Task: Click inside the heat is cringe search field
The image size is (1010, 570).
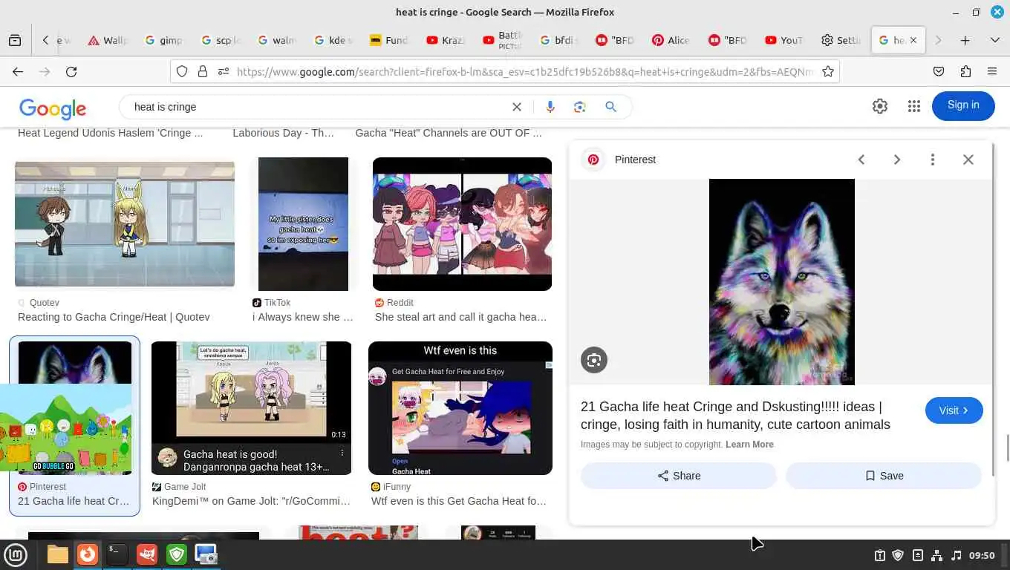Action: [316, 107]
